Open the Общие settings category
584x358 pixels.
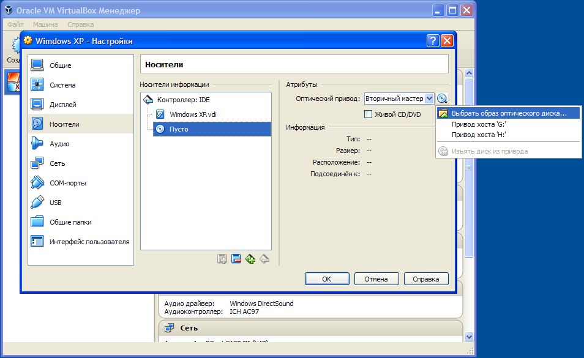81,65
